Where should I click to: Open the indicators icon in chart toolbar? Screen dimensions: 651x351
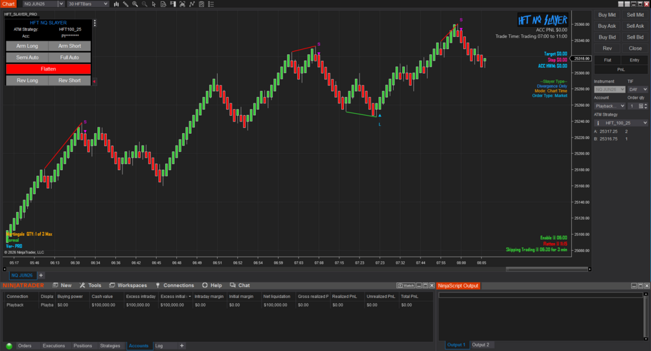point(192,4)
